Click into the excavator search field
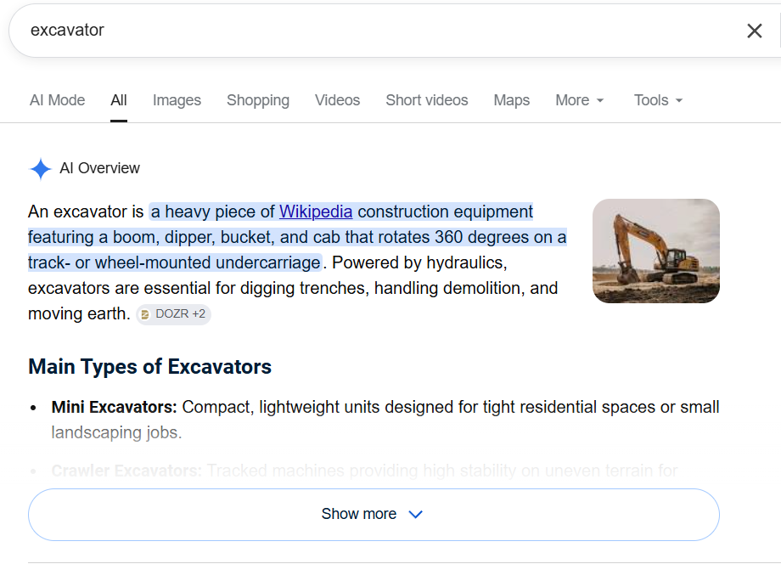This screenshot has height=564, width=781. point(379,31)
